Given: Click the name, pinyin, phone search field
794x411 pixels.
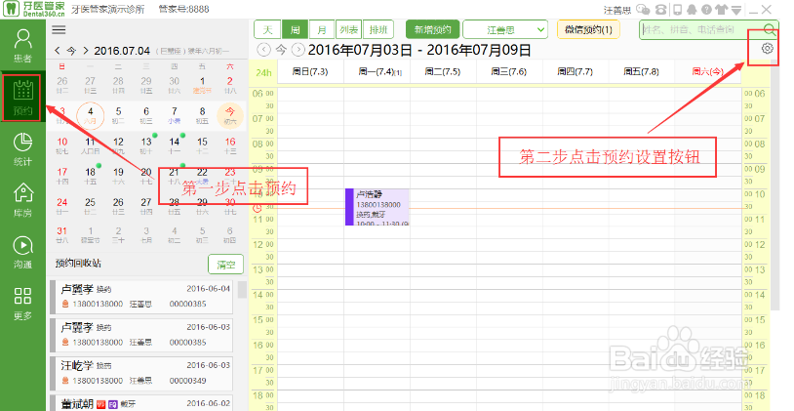Looking at the screenshot, I should tap(701, 29).
